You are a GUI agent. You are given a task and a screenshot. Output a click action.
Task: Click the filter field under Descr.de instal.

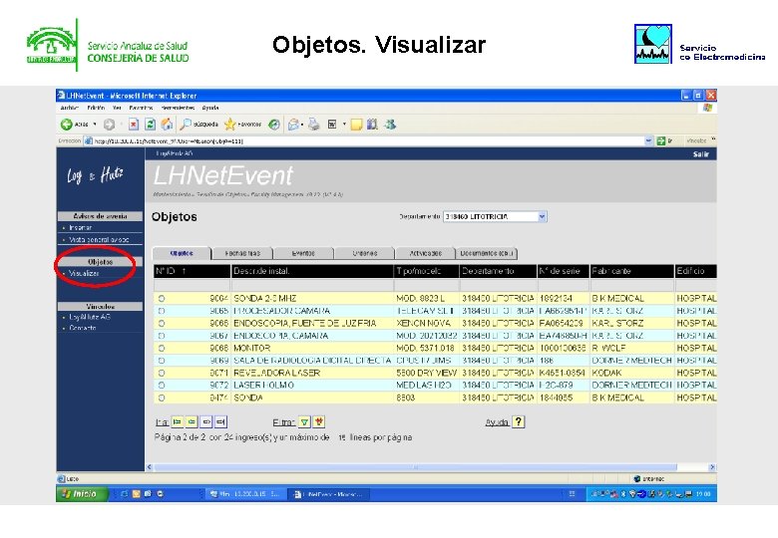tap(312, 285)
